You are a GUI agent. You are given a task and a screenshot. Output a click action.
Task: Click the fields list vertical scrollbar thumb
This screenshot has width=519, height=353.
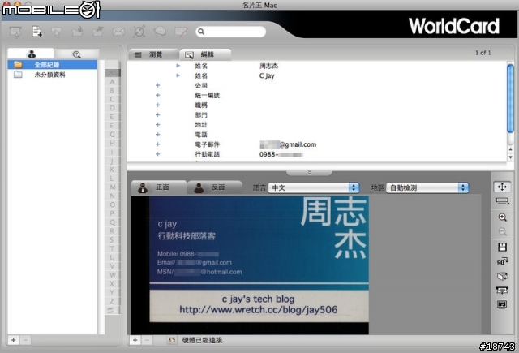(x=511, y=99)
